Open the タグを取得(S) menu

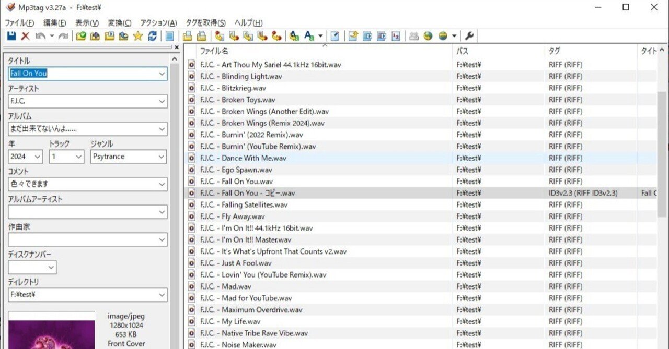click(x=205, y=23)
